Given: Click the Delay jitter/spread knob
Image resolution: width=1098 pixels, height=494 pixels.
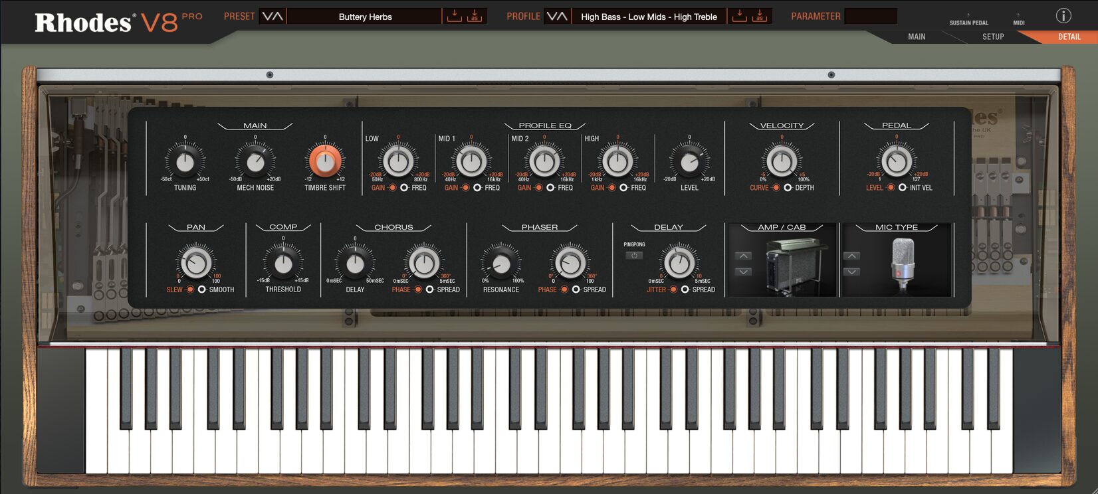Looking at the screenshot, I should (679, 262).
